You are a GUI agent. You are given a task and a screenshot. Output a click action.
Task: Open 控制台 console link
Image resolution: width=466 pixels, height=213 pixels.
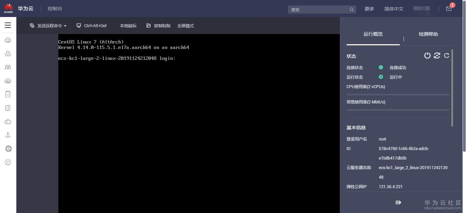[55, 9]
